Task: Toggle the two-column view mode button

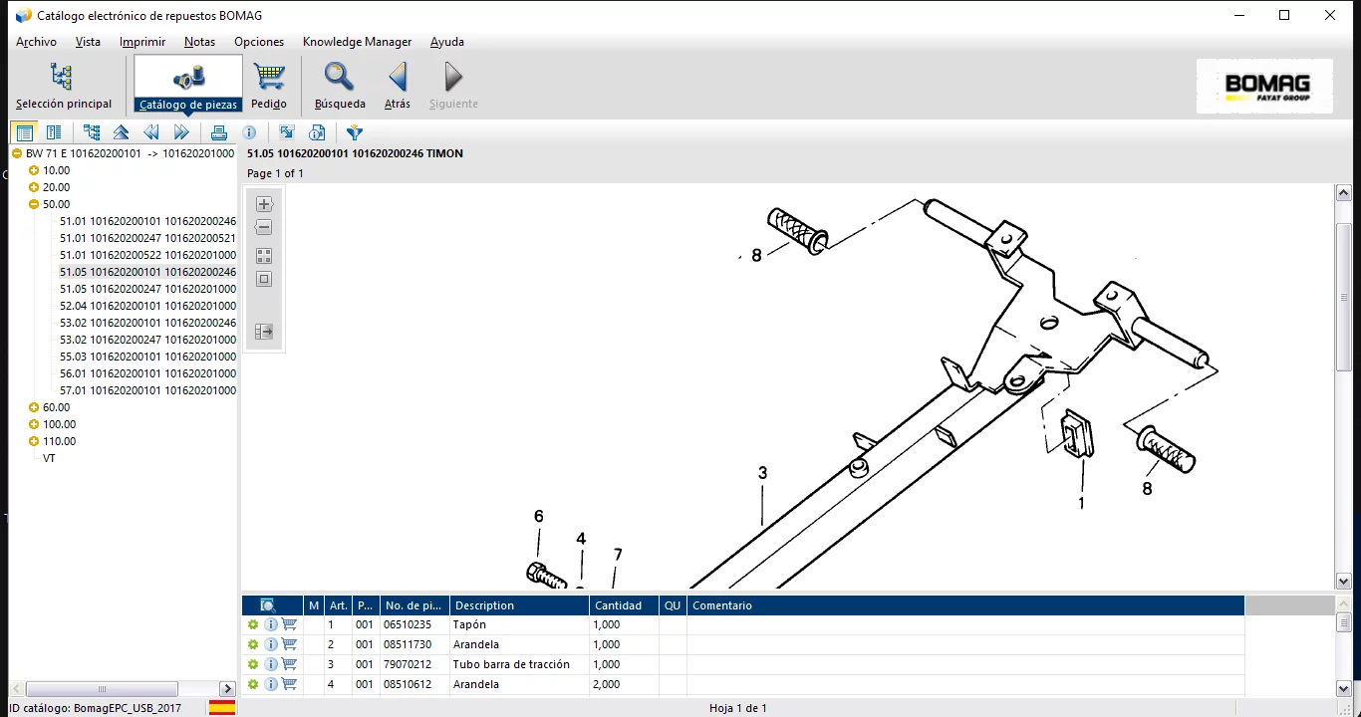Action: pyautogui.click(x=54, y=132)
